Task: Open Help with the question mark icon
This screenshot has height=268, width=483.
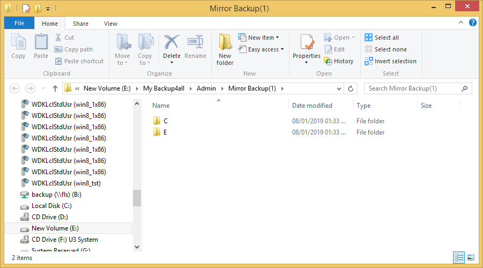Action: pos(472,23)
